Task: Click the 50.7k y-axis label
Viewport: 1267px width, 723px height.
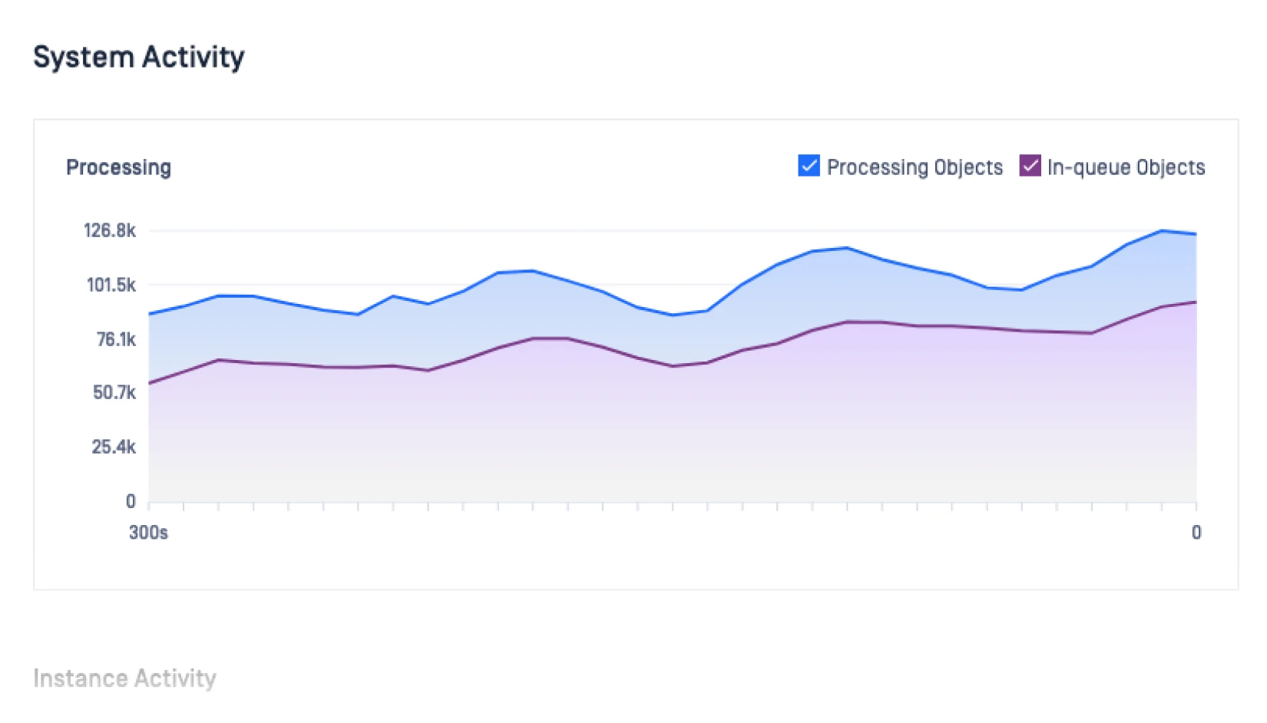Action: click(x=114, y=393)
